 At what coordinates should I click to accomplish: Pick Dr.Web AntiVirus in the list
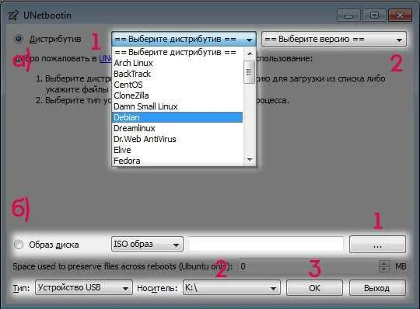click(x=177, y=139)
